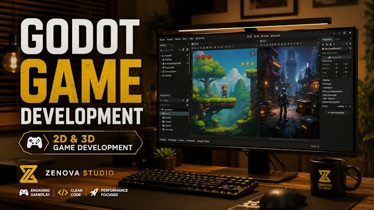Open the Shader Editor bottom tab
374x210 pixels.
tap(204, 141)
